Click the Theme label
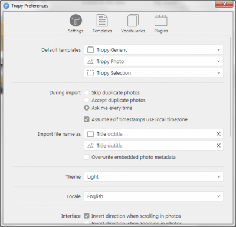Image resolution: width=236 pixels, height=227 pixels. [73, 176]
